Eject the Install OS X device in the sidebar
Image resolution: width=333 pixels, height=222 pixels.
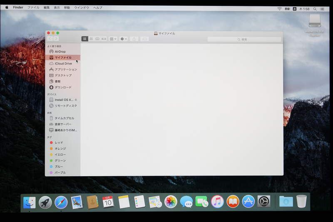(x=76, y=100)
